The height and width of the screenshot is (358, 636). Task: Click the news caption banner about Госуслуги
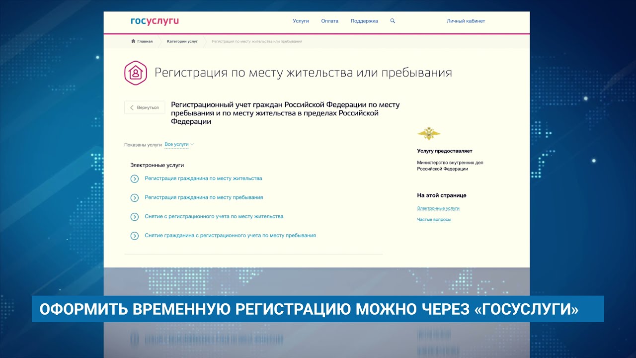click(x=318, y=309)
